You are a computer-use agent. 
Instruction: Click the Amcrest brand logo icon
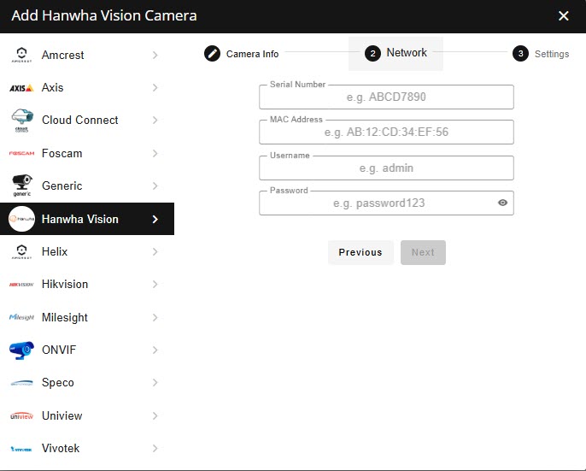coord(21,56)
